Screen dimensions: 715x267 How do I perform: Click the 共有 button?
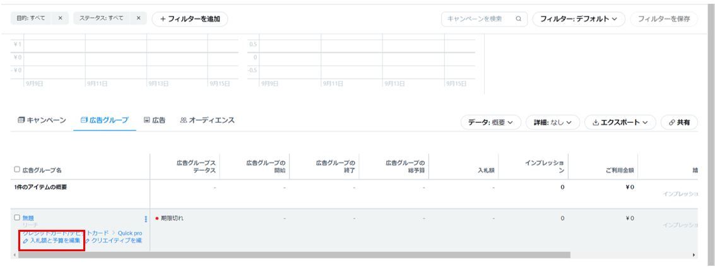coord(679,122)
